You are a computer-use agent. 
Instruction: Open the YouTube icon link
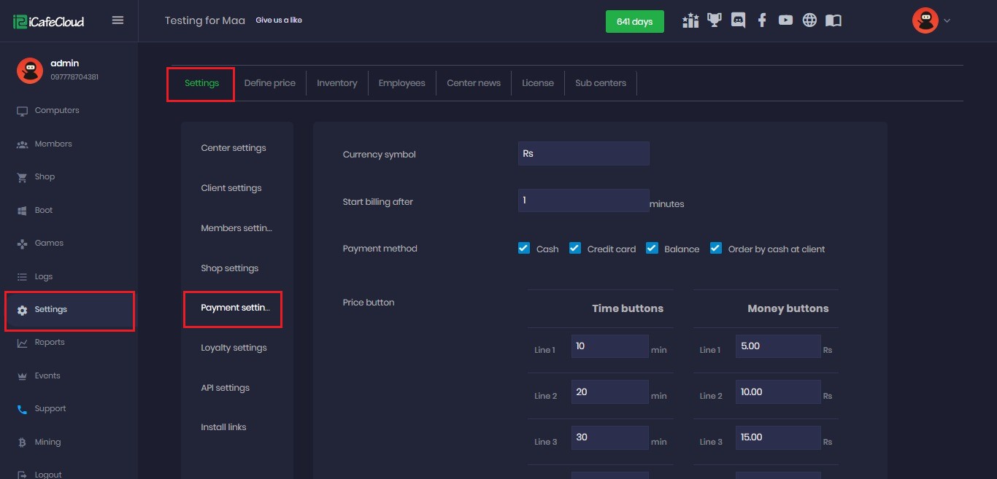(785, 20)
